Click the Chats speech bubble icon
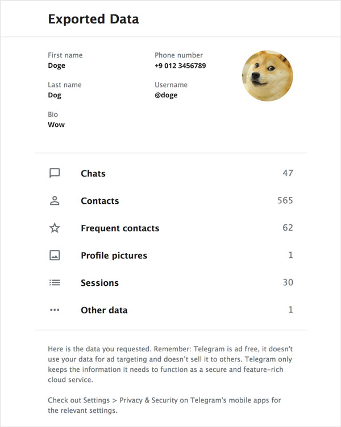This screenshot has height=427, width=341. click(x=55, y=173)
